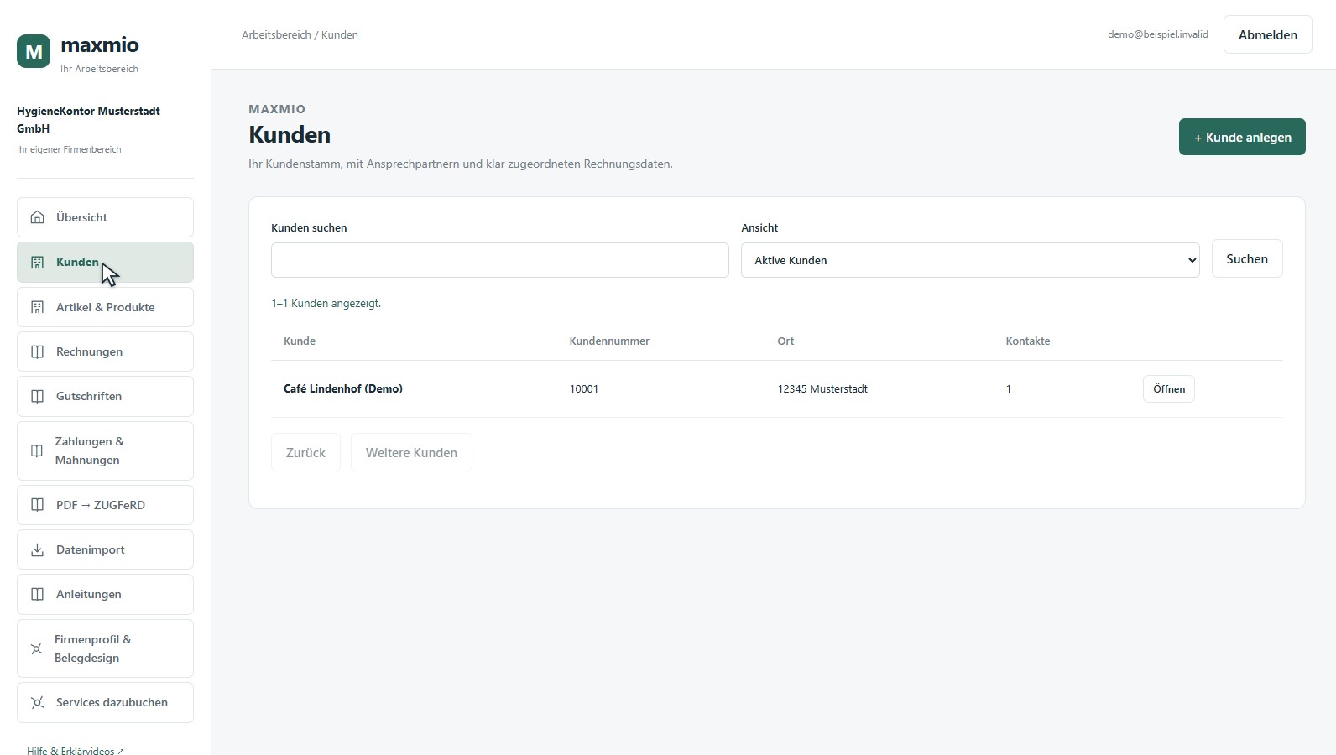Click the Weitere Kunden button

(411, 452)
